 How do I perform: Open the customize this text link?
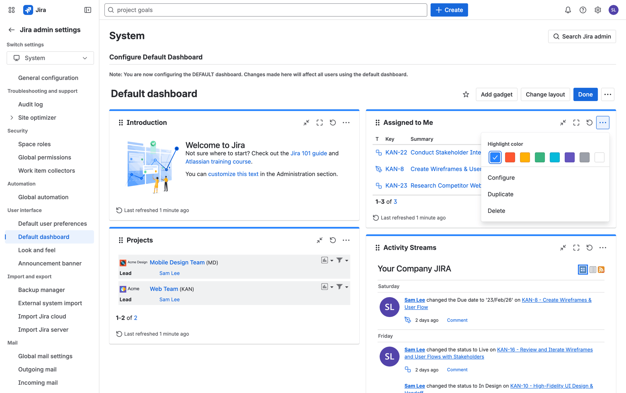click(x=233, y=174)
